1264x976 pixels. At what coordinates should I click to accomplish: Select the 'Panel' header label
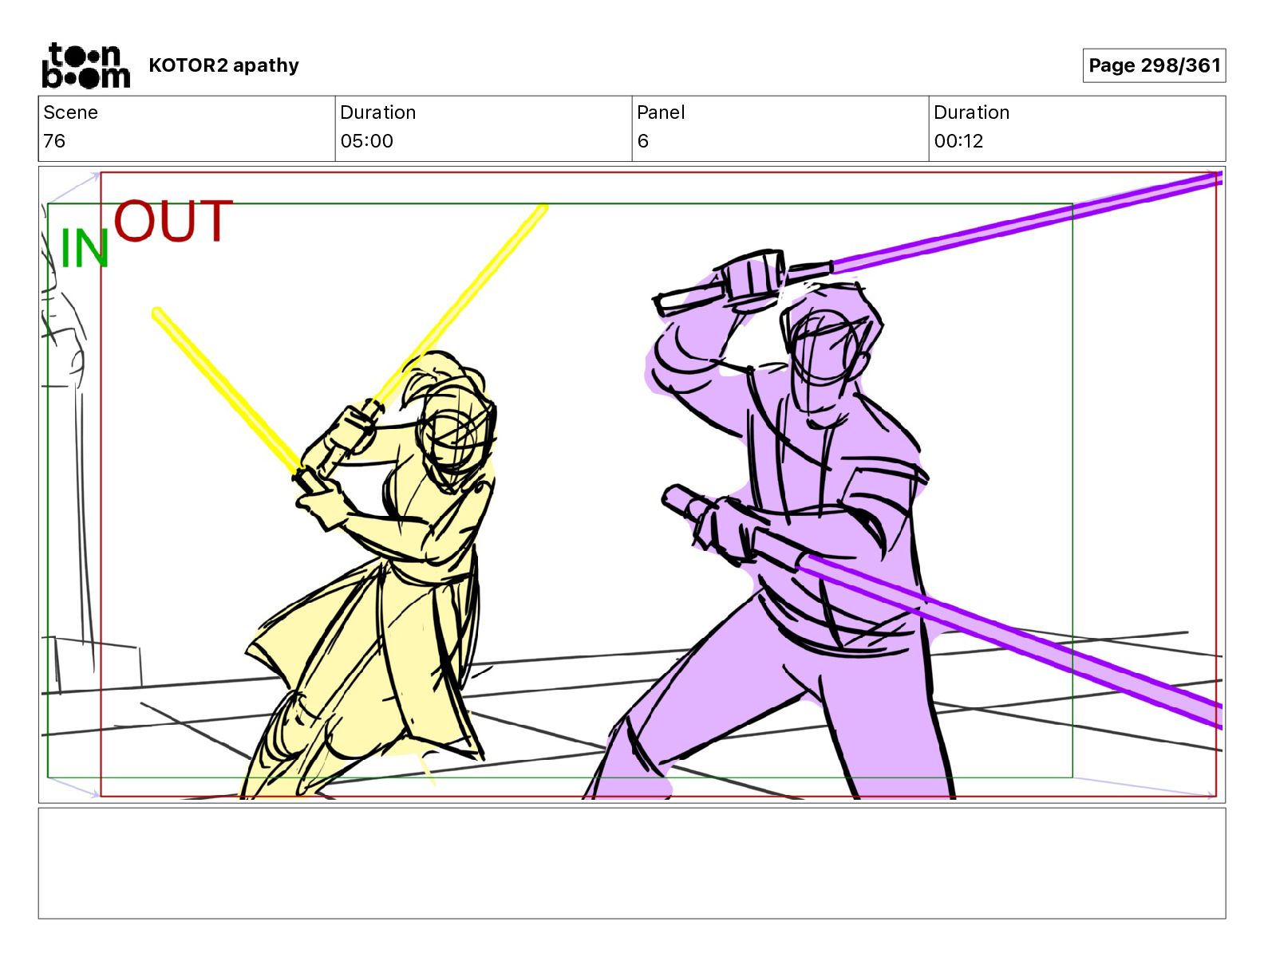point(661,112)
